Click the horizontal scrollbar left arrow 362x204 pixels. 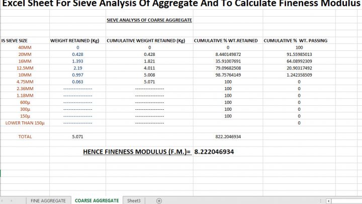tap(328, 201)
